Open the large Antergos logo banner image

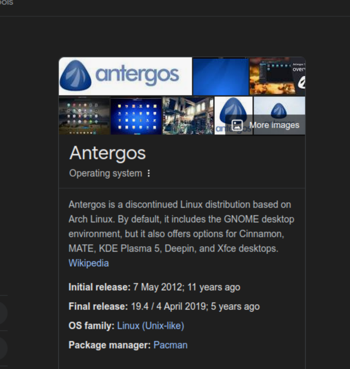[125, 76]
